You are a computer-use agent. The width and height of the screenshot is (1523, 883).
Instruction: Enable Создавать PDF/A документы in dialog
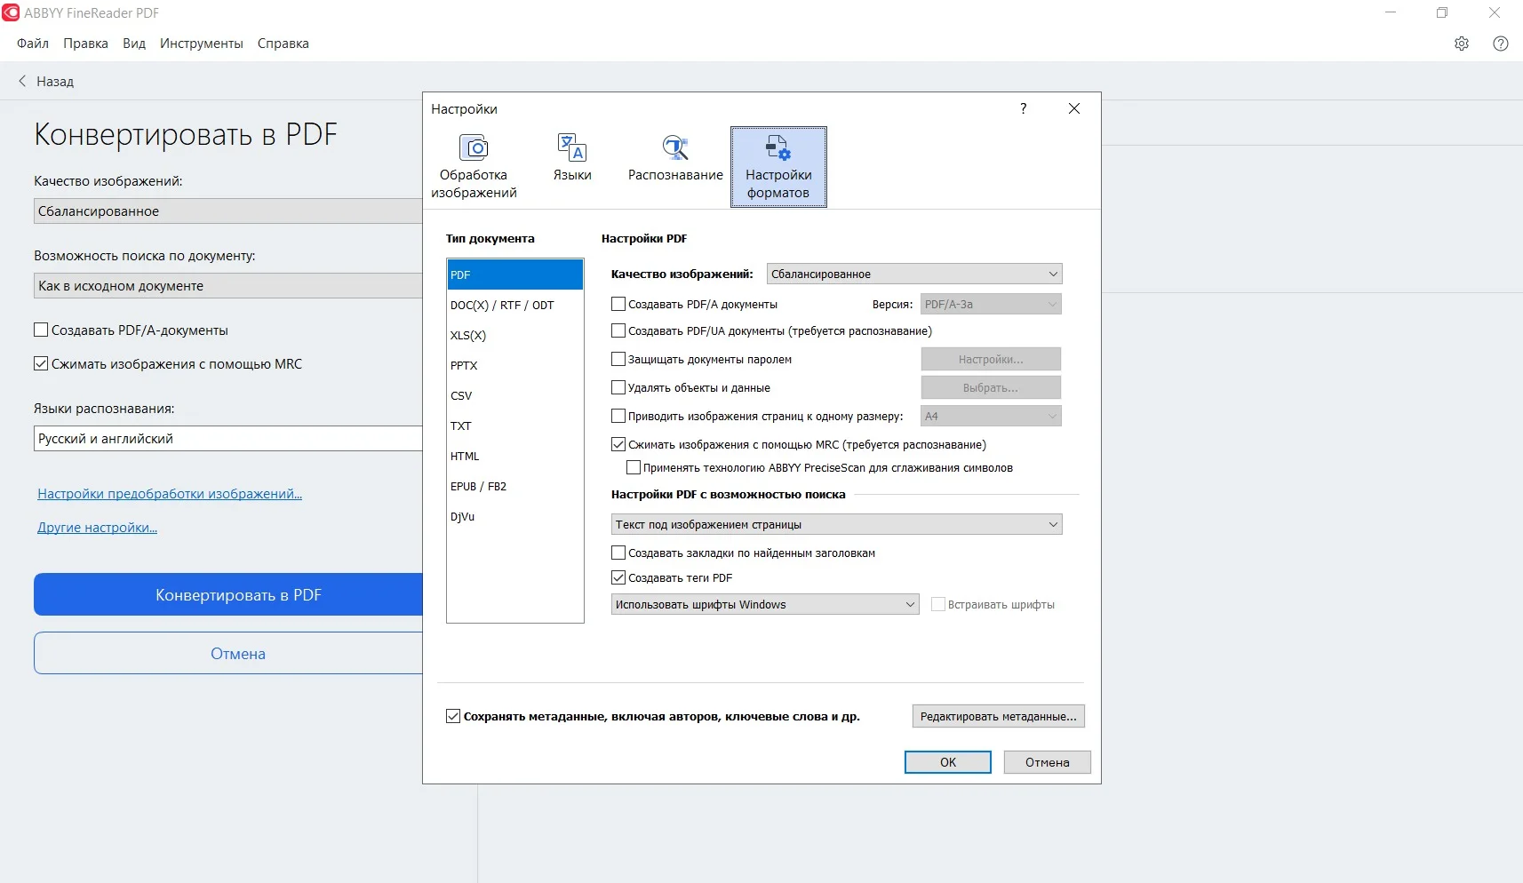618,304
